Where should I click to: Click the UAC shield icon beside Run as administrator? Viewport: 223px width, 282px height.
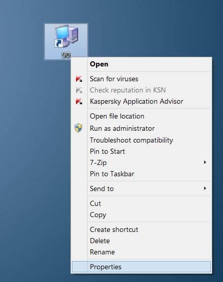click(x=79, y=128)
